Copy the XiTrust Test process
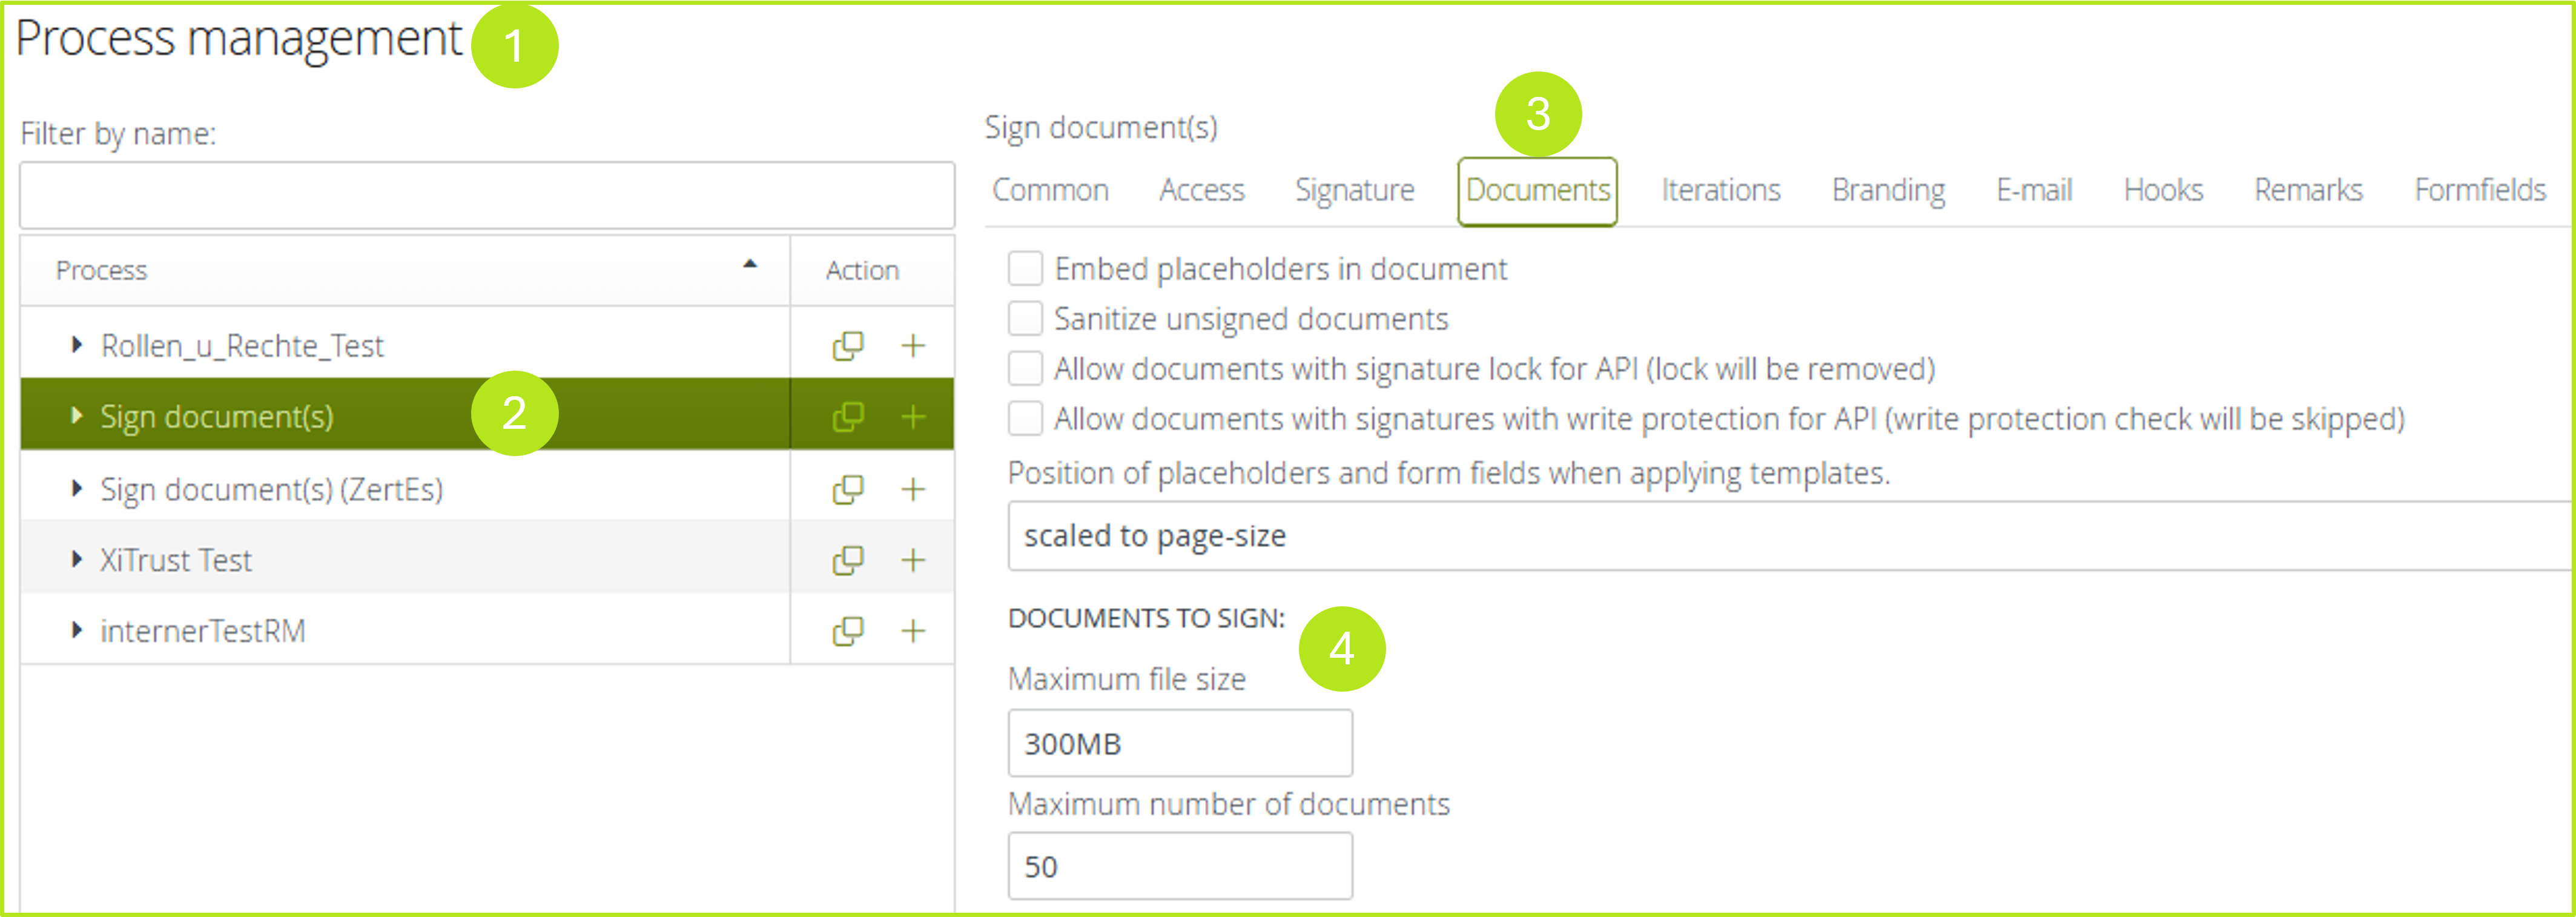Image resolution: width=2576 pixels, height=917 pixels. pyautogui.click(x=847, y=560)
